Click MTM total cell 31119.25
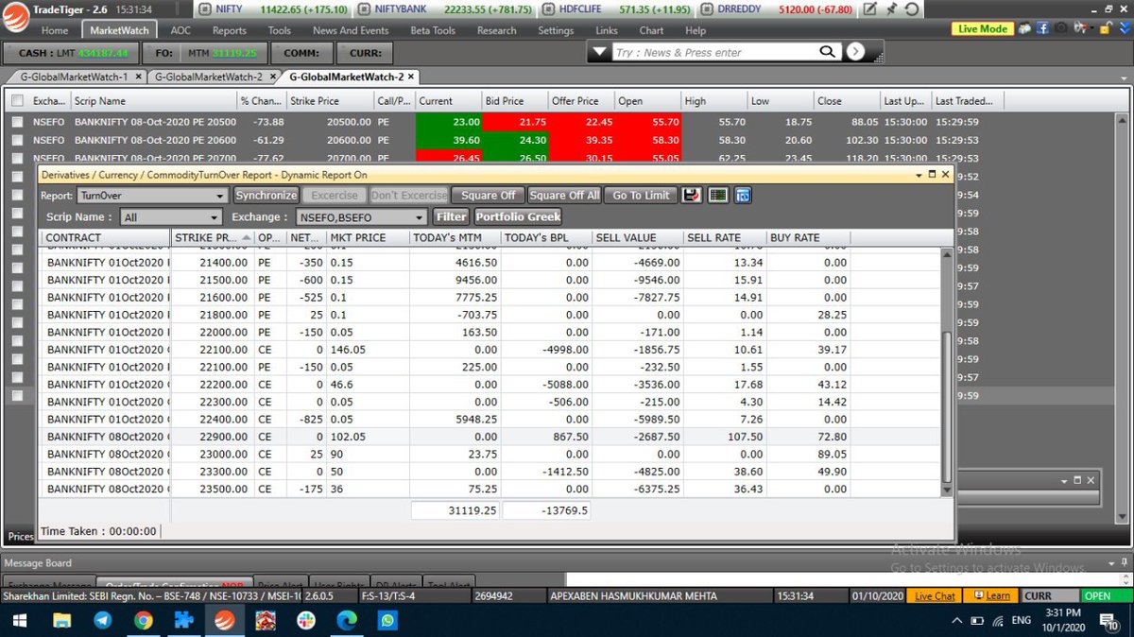This screenshot has height=637, width=1134. click(x=455, y=510)
